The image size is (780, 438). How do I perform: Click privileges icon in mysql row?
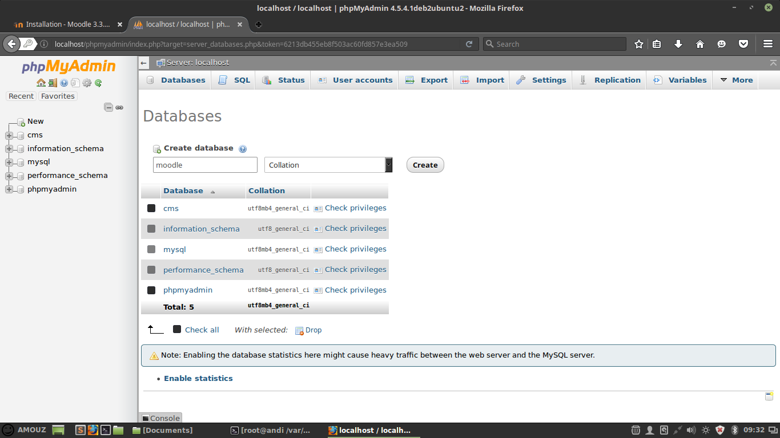tap(318, 250)
